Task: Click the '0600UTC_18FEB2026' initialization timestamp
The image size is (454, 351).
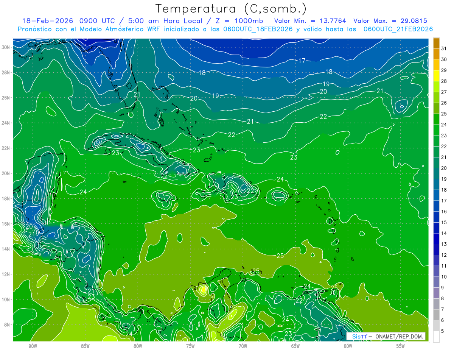Action: (258, 29)
